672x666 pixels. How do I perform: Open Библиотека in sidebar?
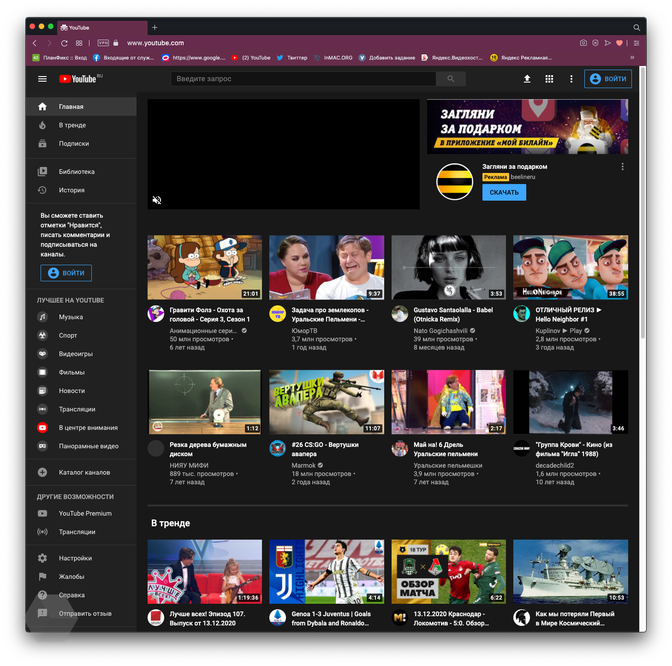click(81, 172)
